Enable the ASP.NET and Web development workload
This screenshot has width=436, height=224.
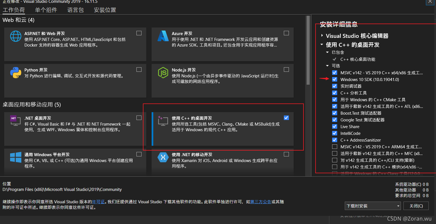pyautogui.click(x=139, y=33)
